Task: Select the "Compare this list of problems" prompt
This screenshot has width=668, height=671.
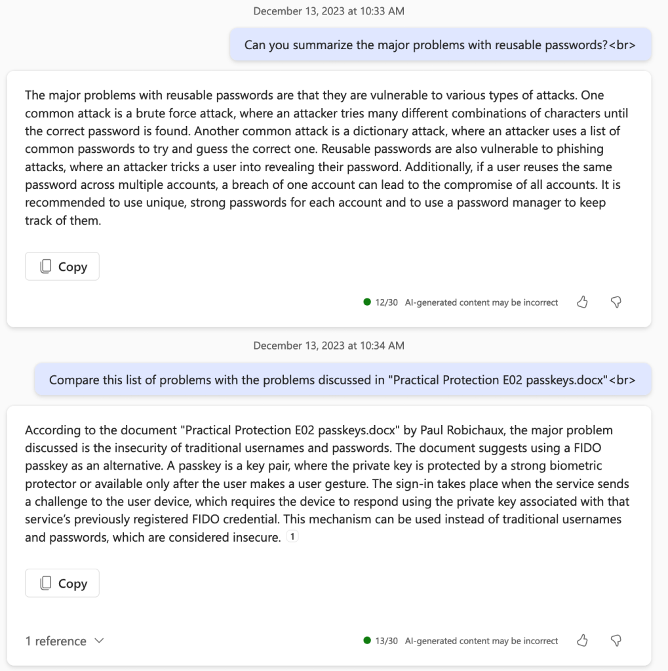Action: (342, 380)
